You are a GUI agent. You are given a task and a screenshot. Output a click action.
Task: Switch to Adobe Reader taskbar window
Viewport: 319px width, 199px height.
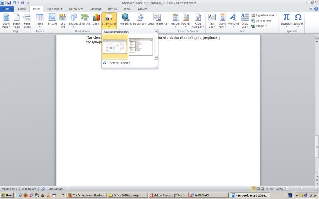coord(168,195)
